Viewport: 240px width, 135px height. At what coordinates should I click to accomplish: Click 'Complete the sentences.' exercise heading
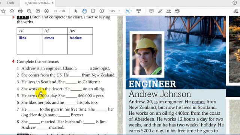click(x=38, y=61)
